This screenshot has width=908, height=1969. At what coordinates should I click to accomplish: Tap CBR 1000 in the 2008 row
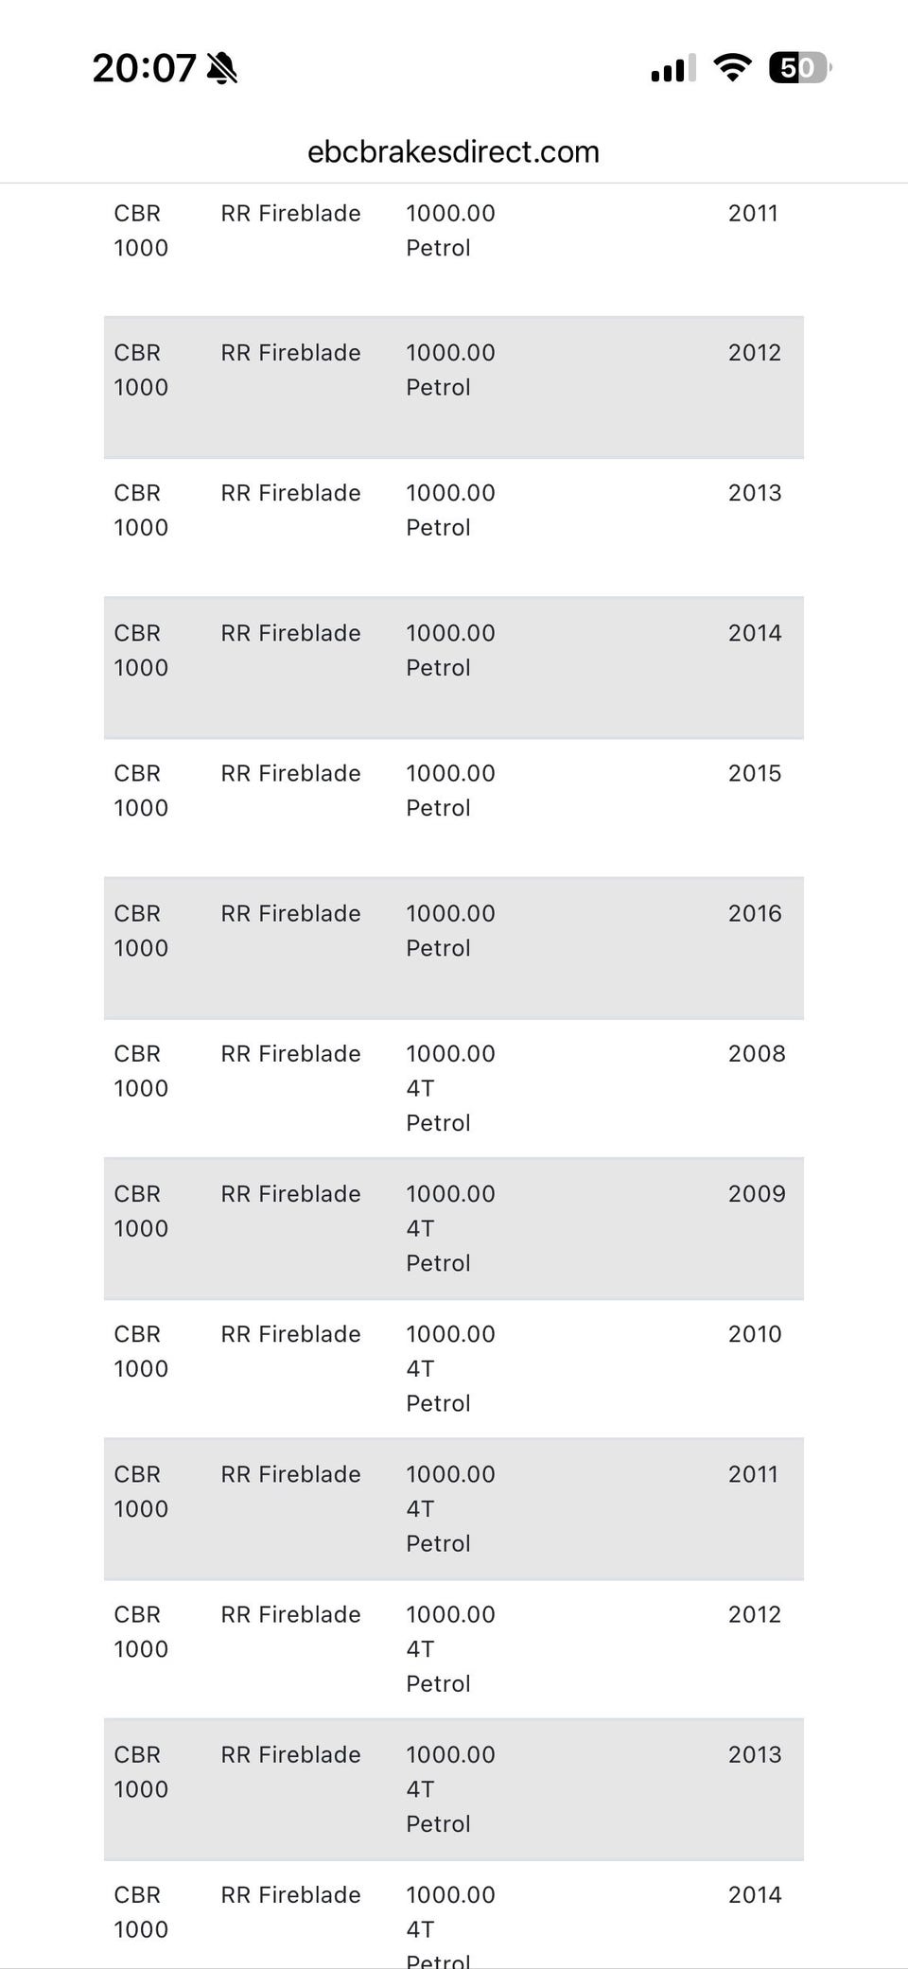click(141, 1070)
